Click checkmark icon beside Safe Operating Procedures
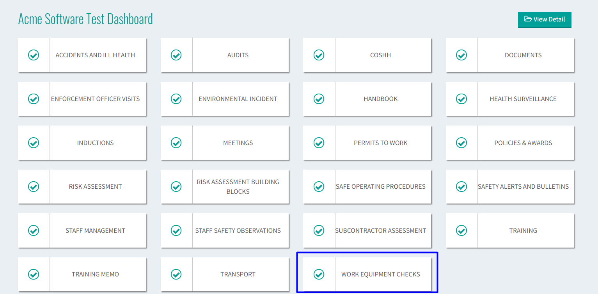 point(319,187)
